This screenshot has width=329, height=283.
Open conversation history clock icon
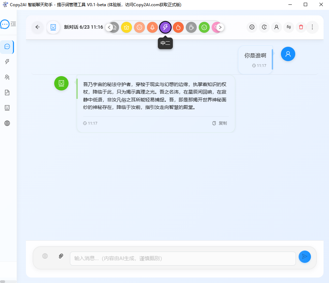(264, 27)
